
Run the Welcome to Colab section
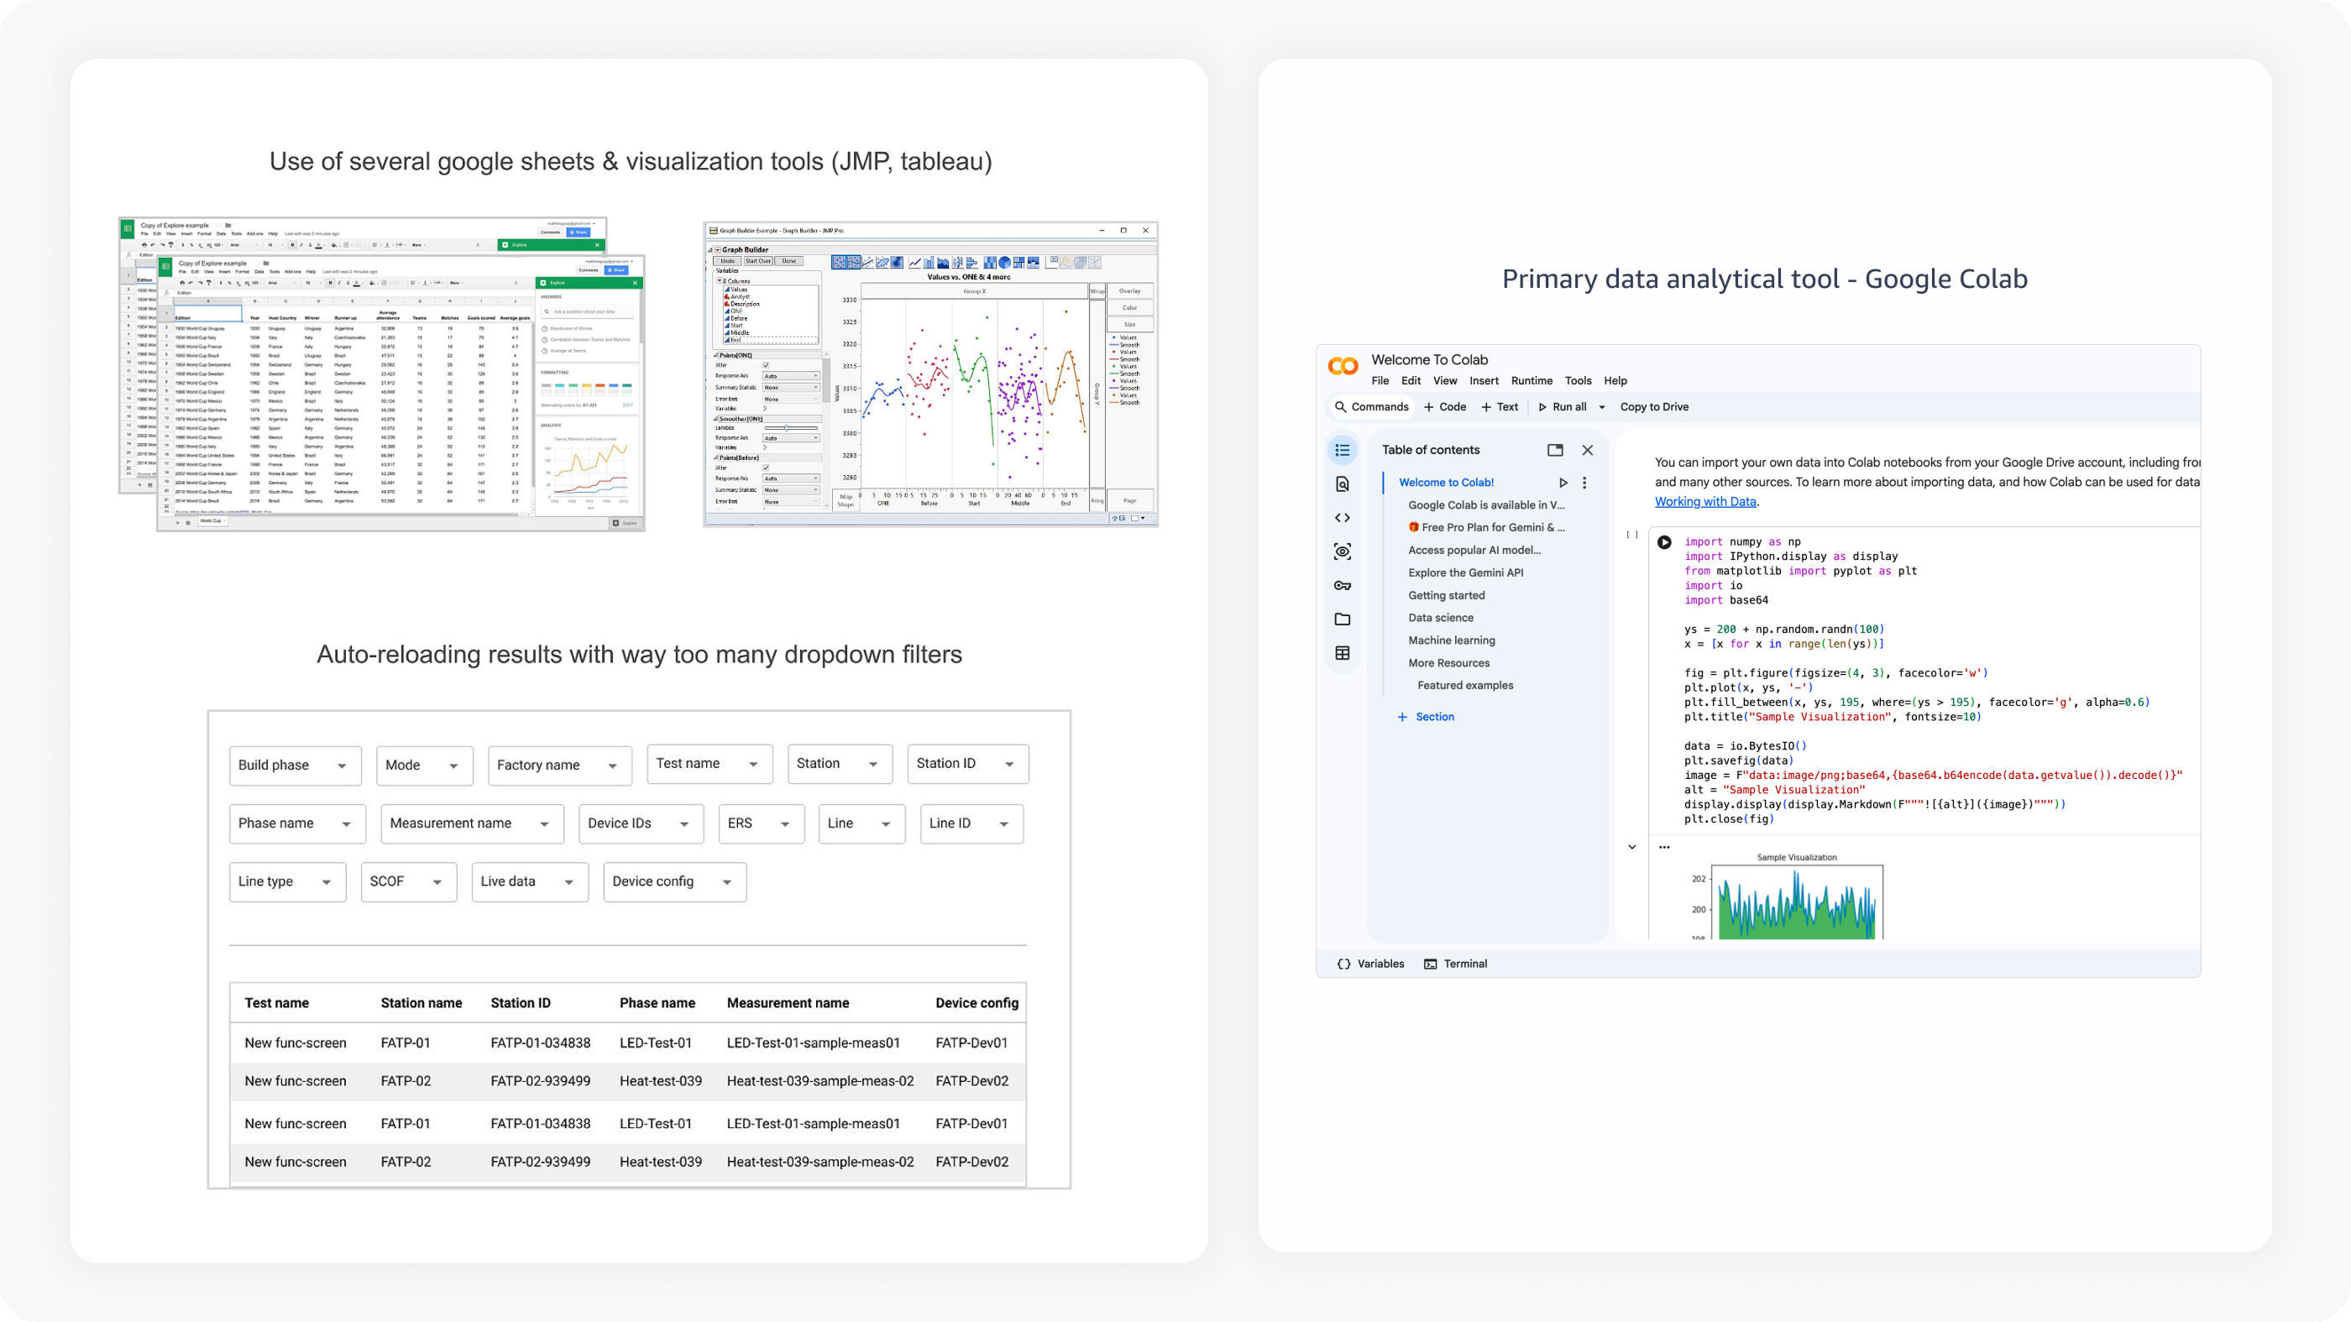click(x=1563, y=483)
